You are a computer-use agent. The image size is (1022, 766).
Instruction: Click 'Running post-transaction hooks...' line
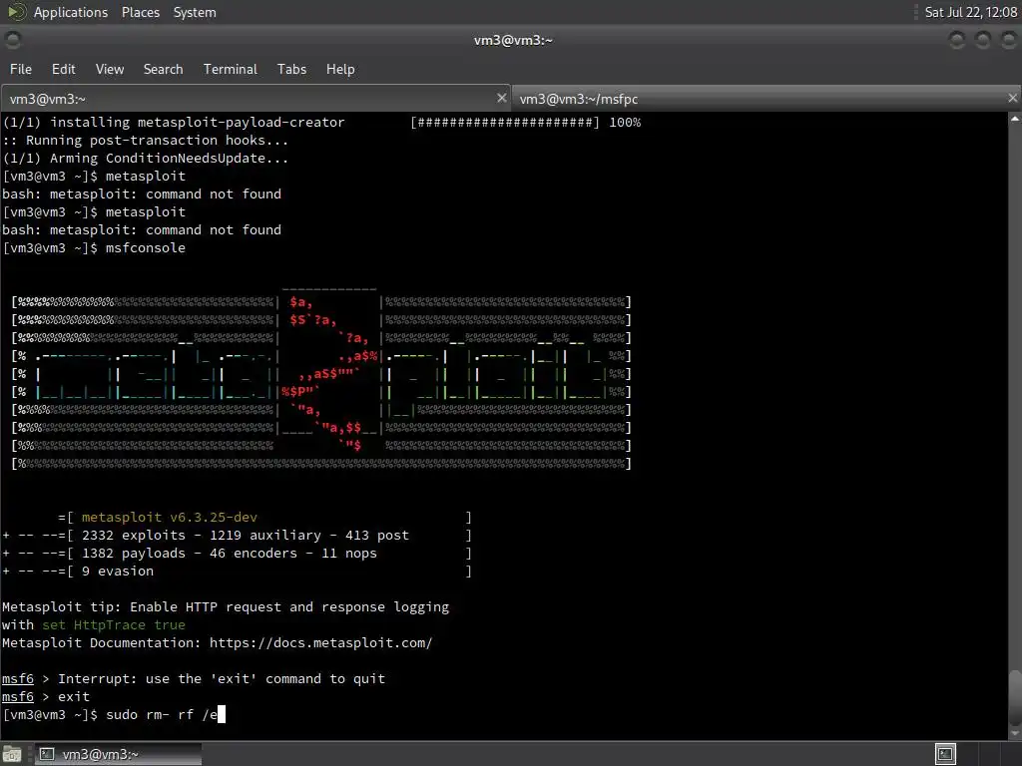(145, 140)
